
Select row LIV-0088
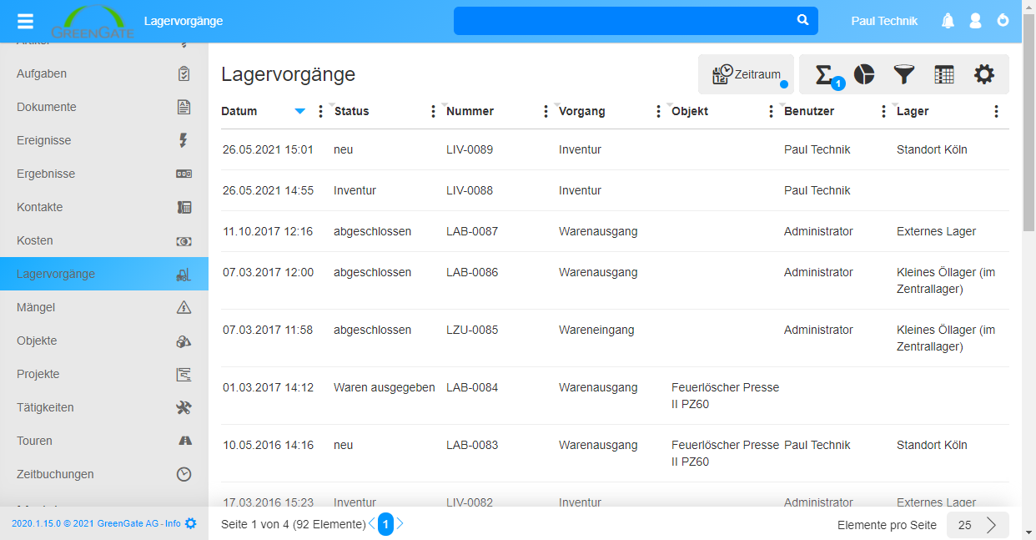615,190
